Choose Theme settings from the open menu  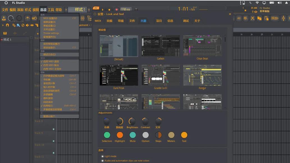click(x=59, y=33)
